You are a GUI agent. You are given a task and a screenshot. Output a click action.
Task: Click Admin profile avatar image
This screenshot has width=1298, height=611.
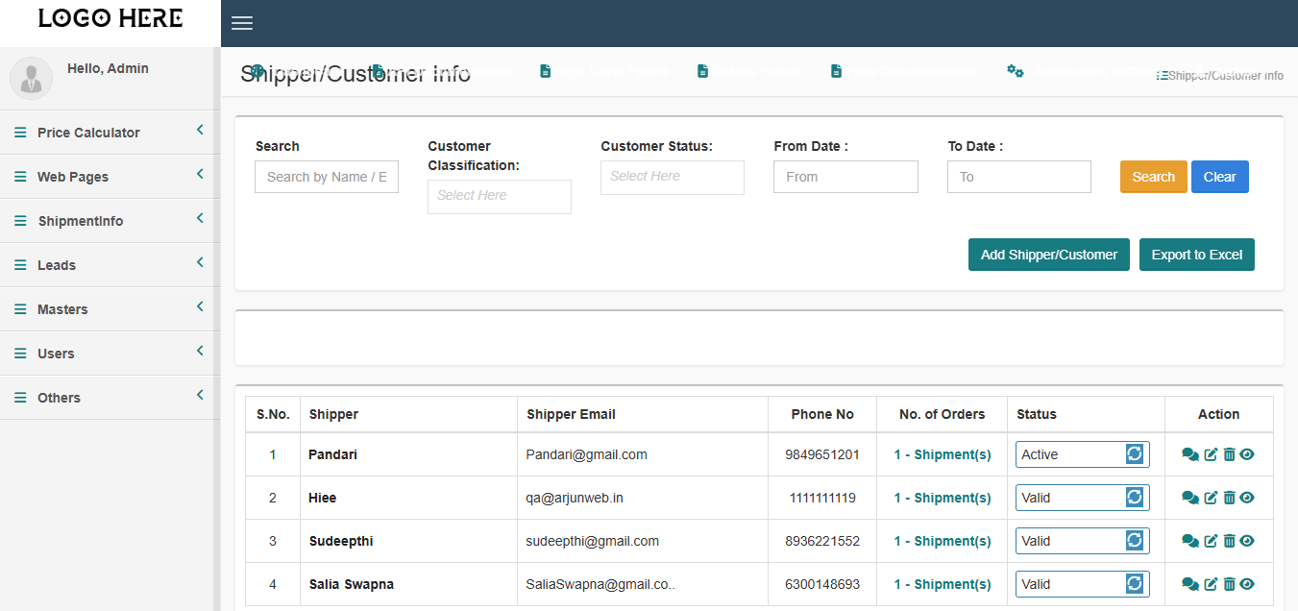(31, 78)
